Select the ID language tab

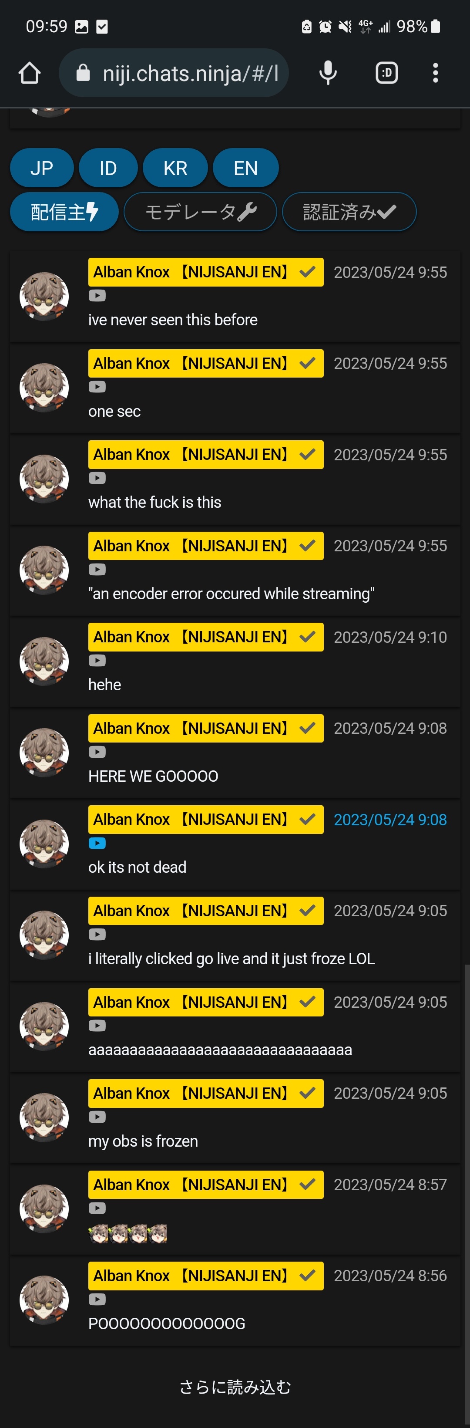[x=108, y=168]
